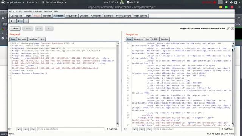Click the history back arrow button
Image resolution: width=242 pixels, height=136 pixels.
(39, 29)
